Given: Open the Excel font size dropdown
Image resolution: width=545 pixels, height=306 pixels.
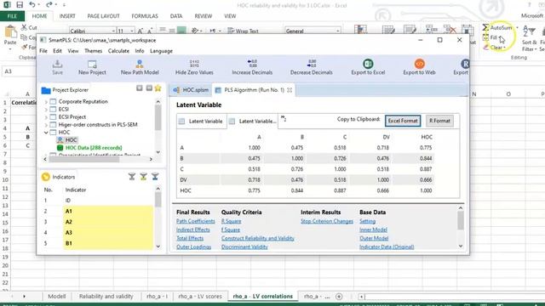Looking at the screenshot, I should pyautogui.click(x=132, y=31).
